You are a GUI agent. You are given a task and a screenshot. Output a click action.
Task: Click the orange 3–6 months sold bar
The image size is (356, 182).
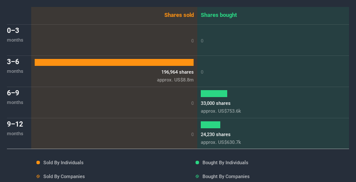point(114,62)
